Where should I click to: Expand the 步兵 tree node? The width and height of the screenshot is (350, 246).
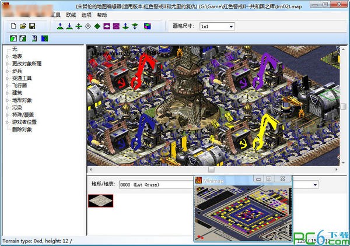[7, 71]
